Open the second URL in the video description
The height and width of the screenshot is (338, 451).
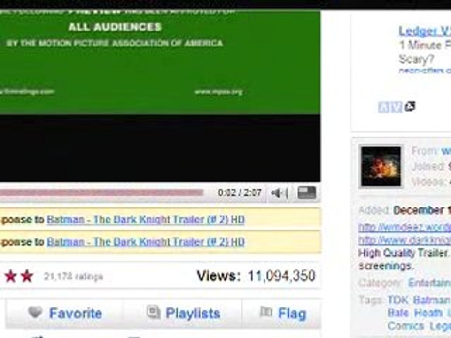point(404,240)
